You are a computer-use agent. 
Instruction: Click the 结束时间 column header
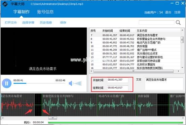coord(125,31)
